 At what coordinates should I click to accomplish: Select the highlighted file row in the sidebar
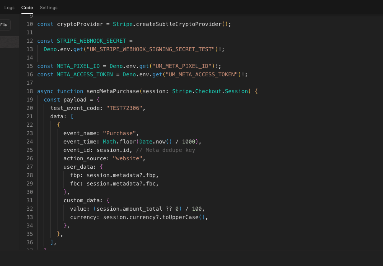pos(10,41)
